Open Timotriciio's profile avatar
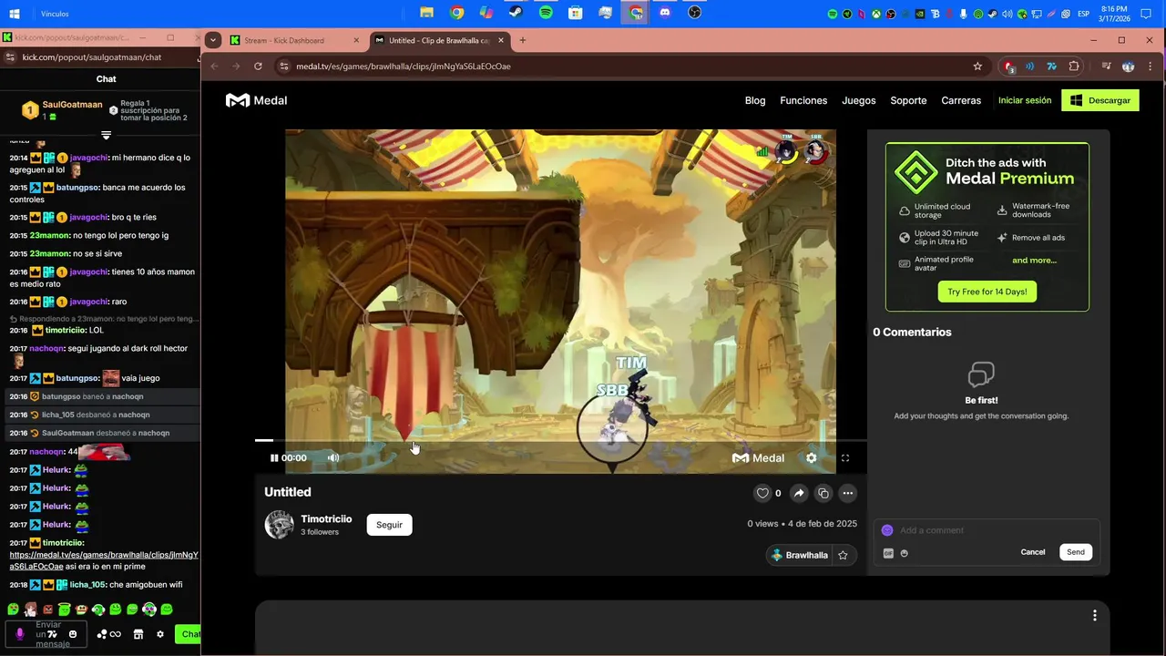This screenshot has width=1166, height=656. point(280,525)
